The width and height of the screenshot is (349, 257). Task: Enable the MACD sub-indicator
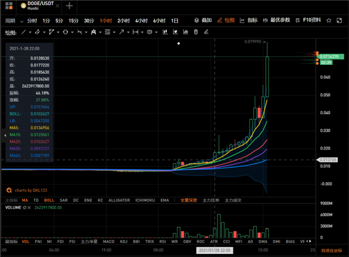click(109, 241)
